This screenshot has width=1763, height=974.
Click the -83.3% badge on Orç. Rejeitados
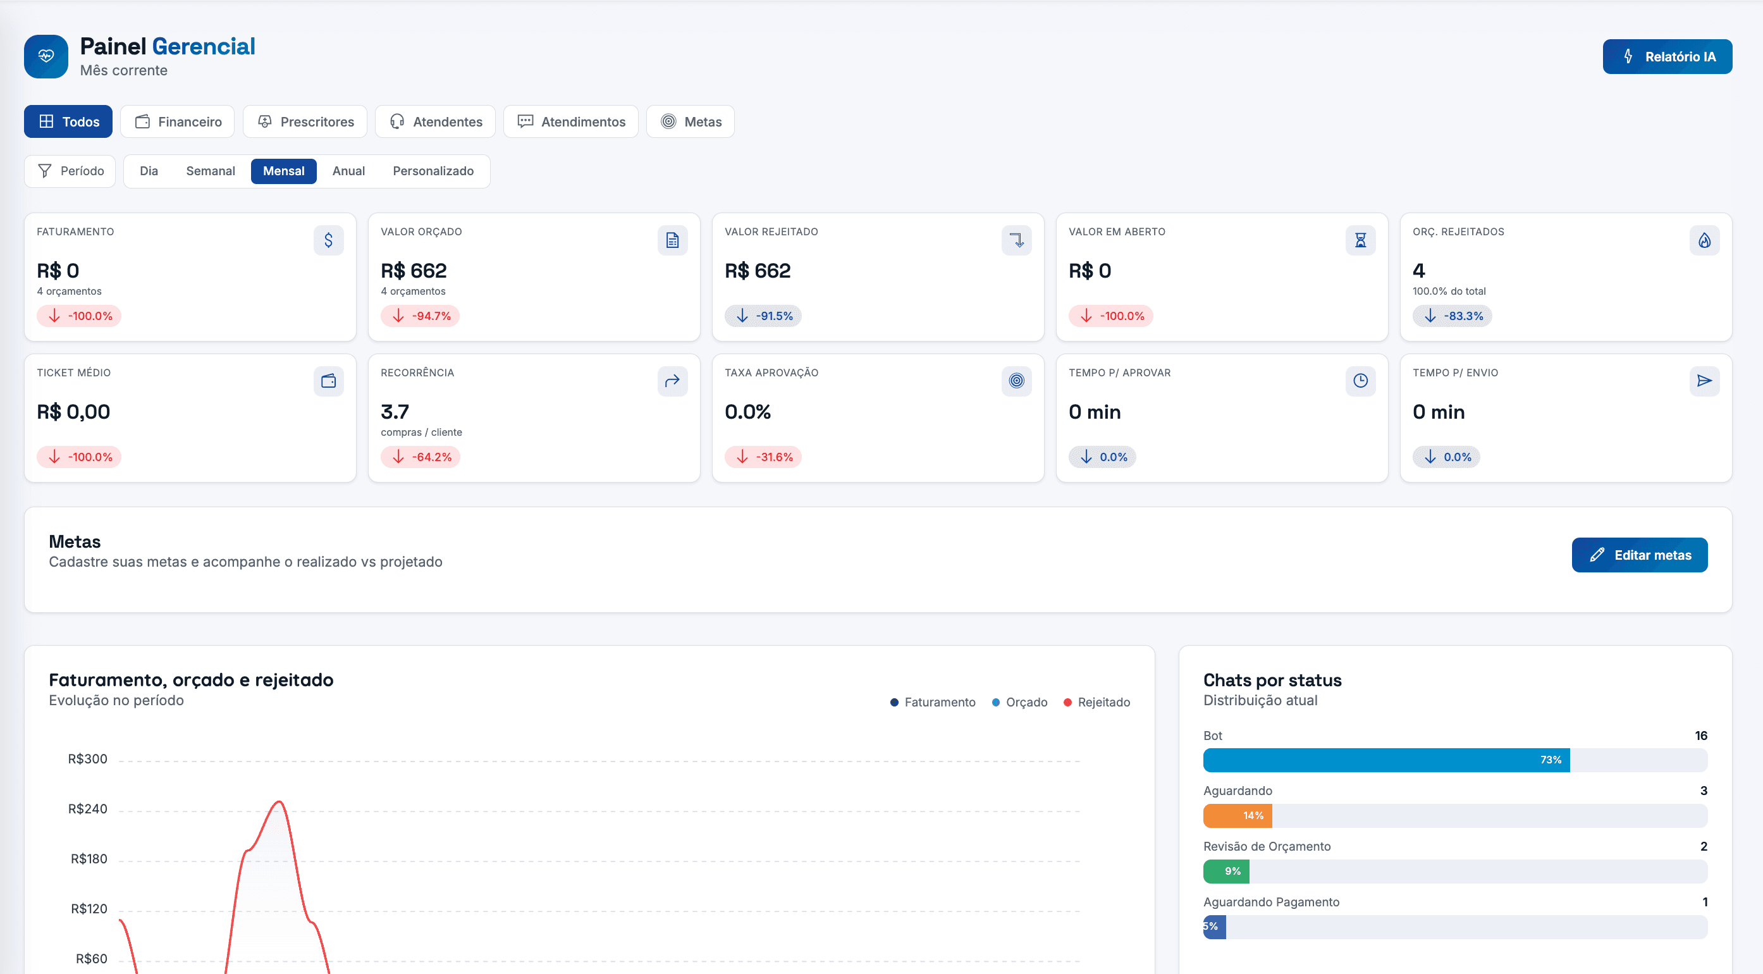point(1453,316)
